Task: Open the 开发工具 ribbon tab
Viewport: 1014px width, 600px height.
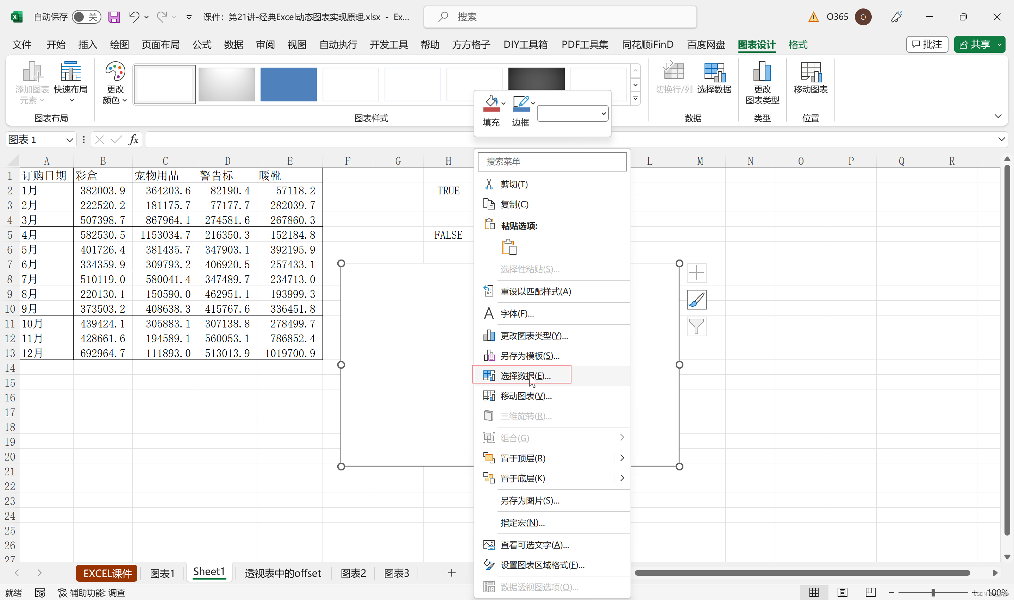Action: 389,44
